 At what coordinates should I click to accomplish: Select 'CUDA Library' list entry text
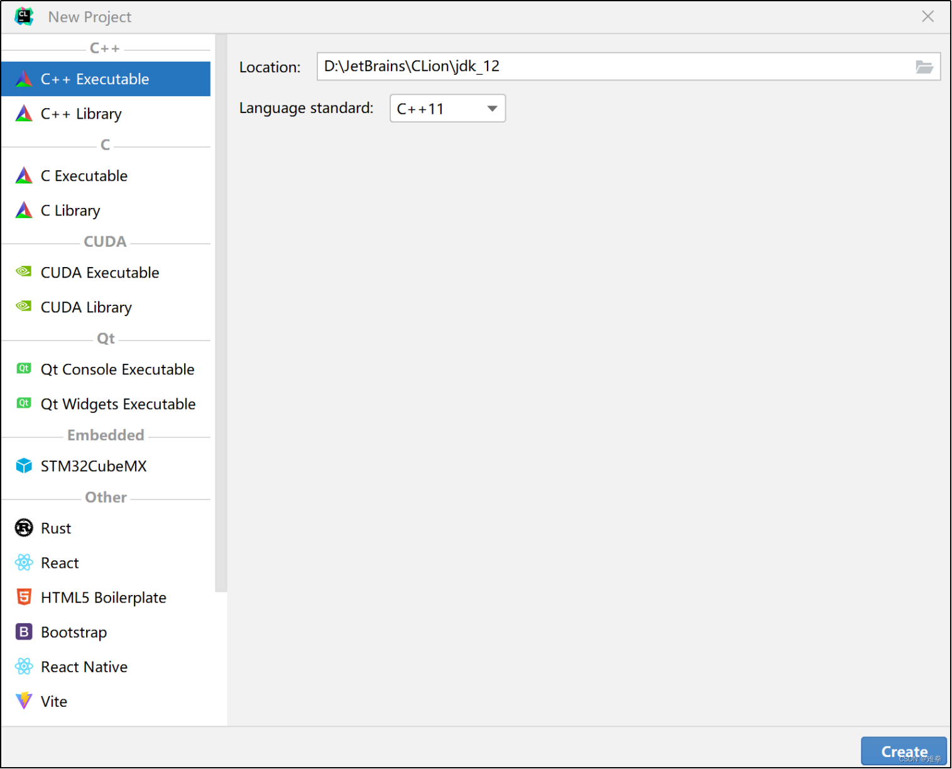coord(87,307)
